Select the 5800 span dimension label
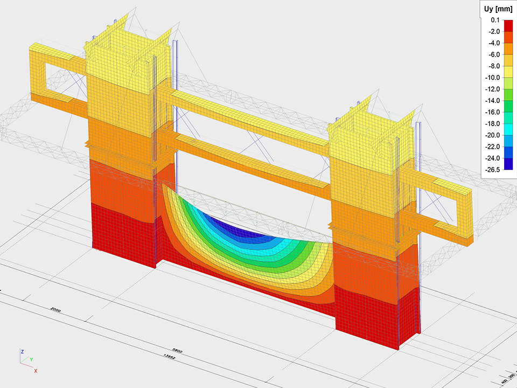 point(177,351)
